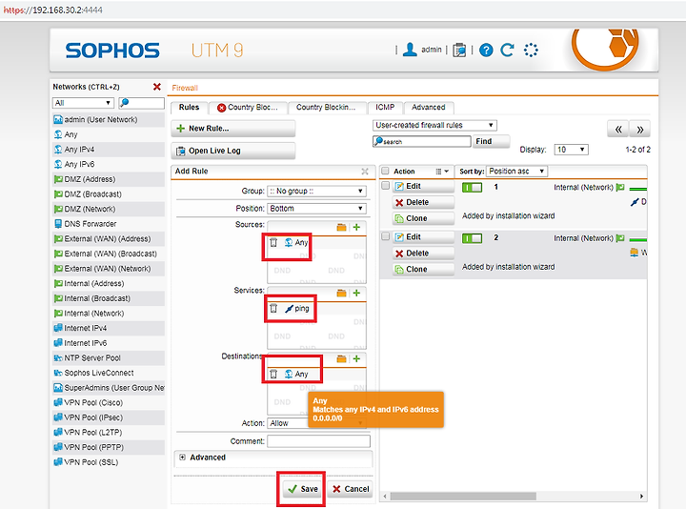Switch to the Country Blockin... tab
686x509 pixels.
click(326, 108)
